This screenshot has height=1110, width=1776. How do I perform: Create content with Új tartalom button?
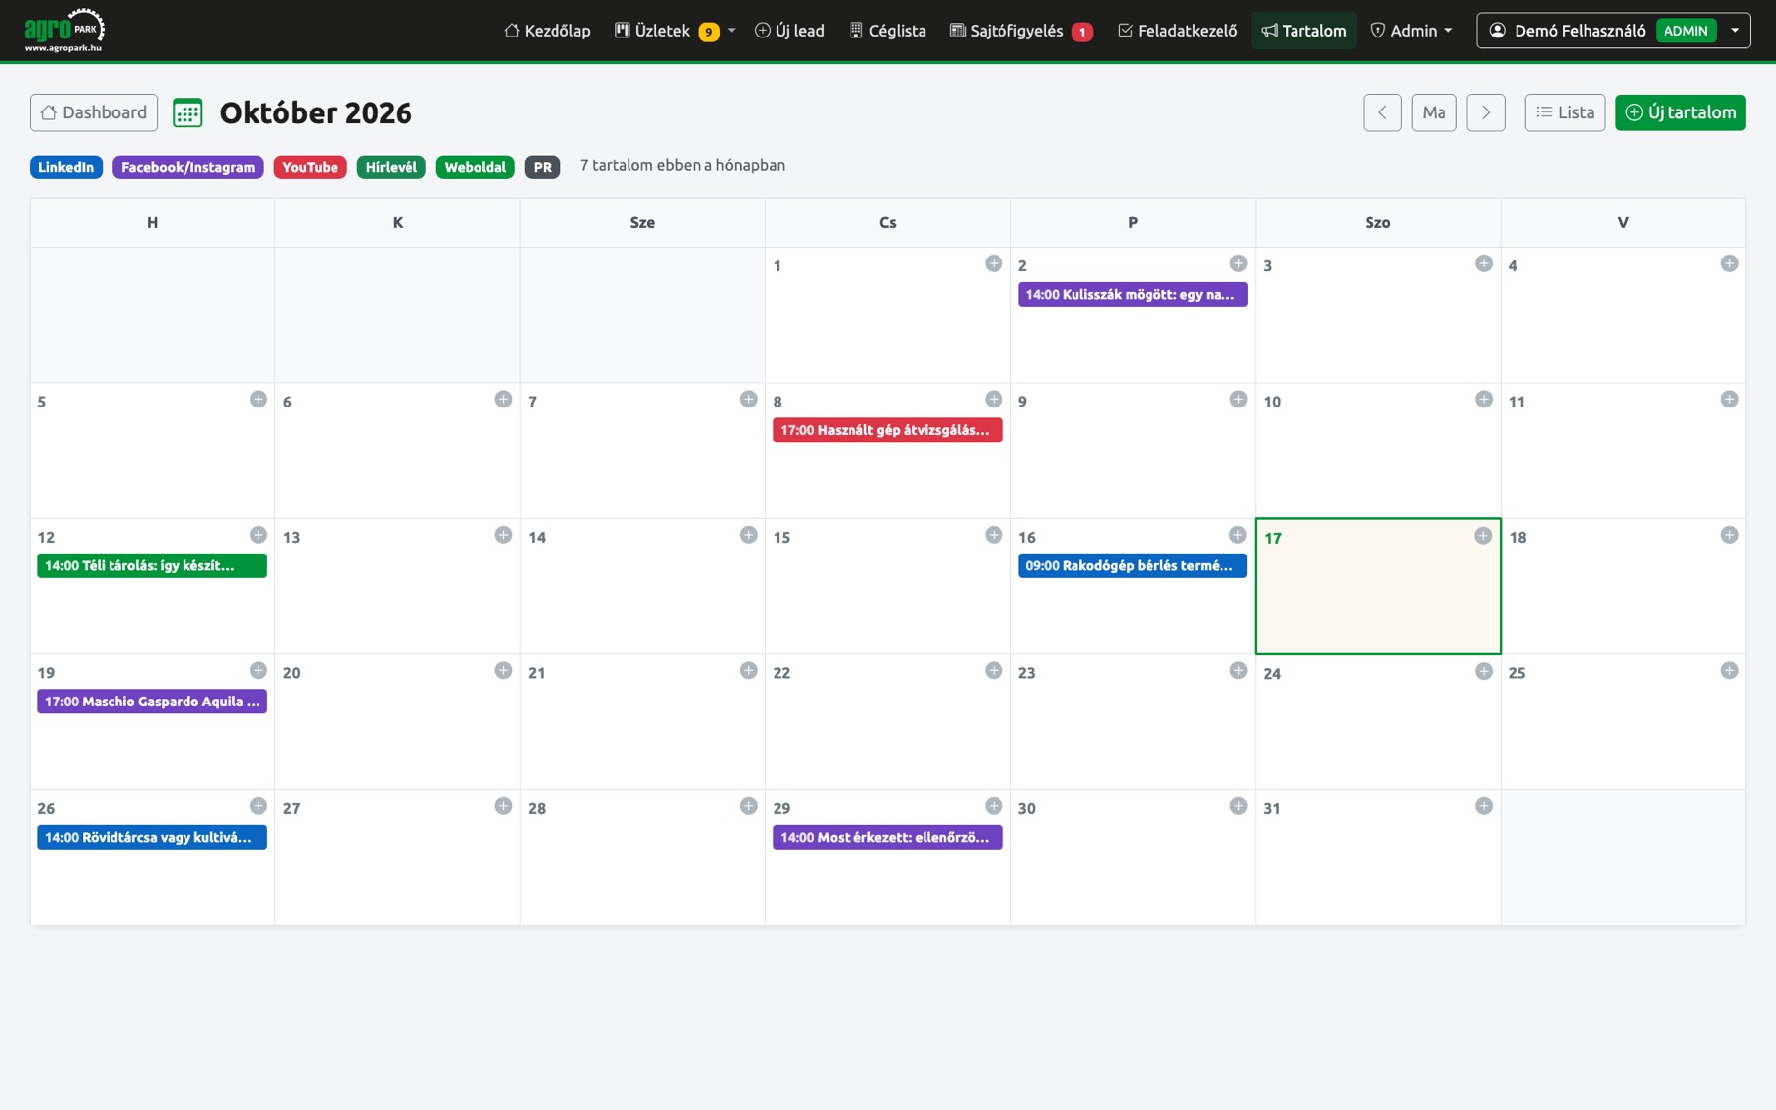[1680, 112]
